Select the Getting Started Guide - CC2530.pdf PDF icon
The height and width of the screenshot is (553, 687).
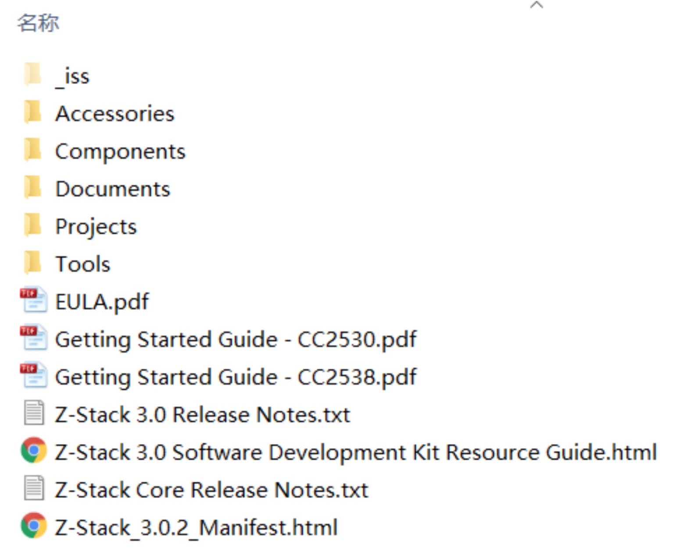pyautogui.click(x=33, y=339)
